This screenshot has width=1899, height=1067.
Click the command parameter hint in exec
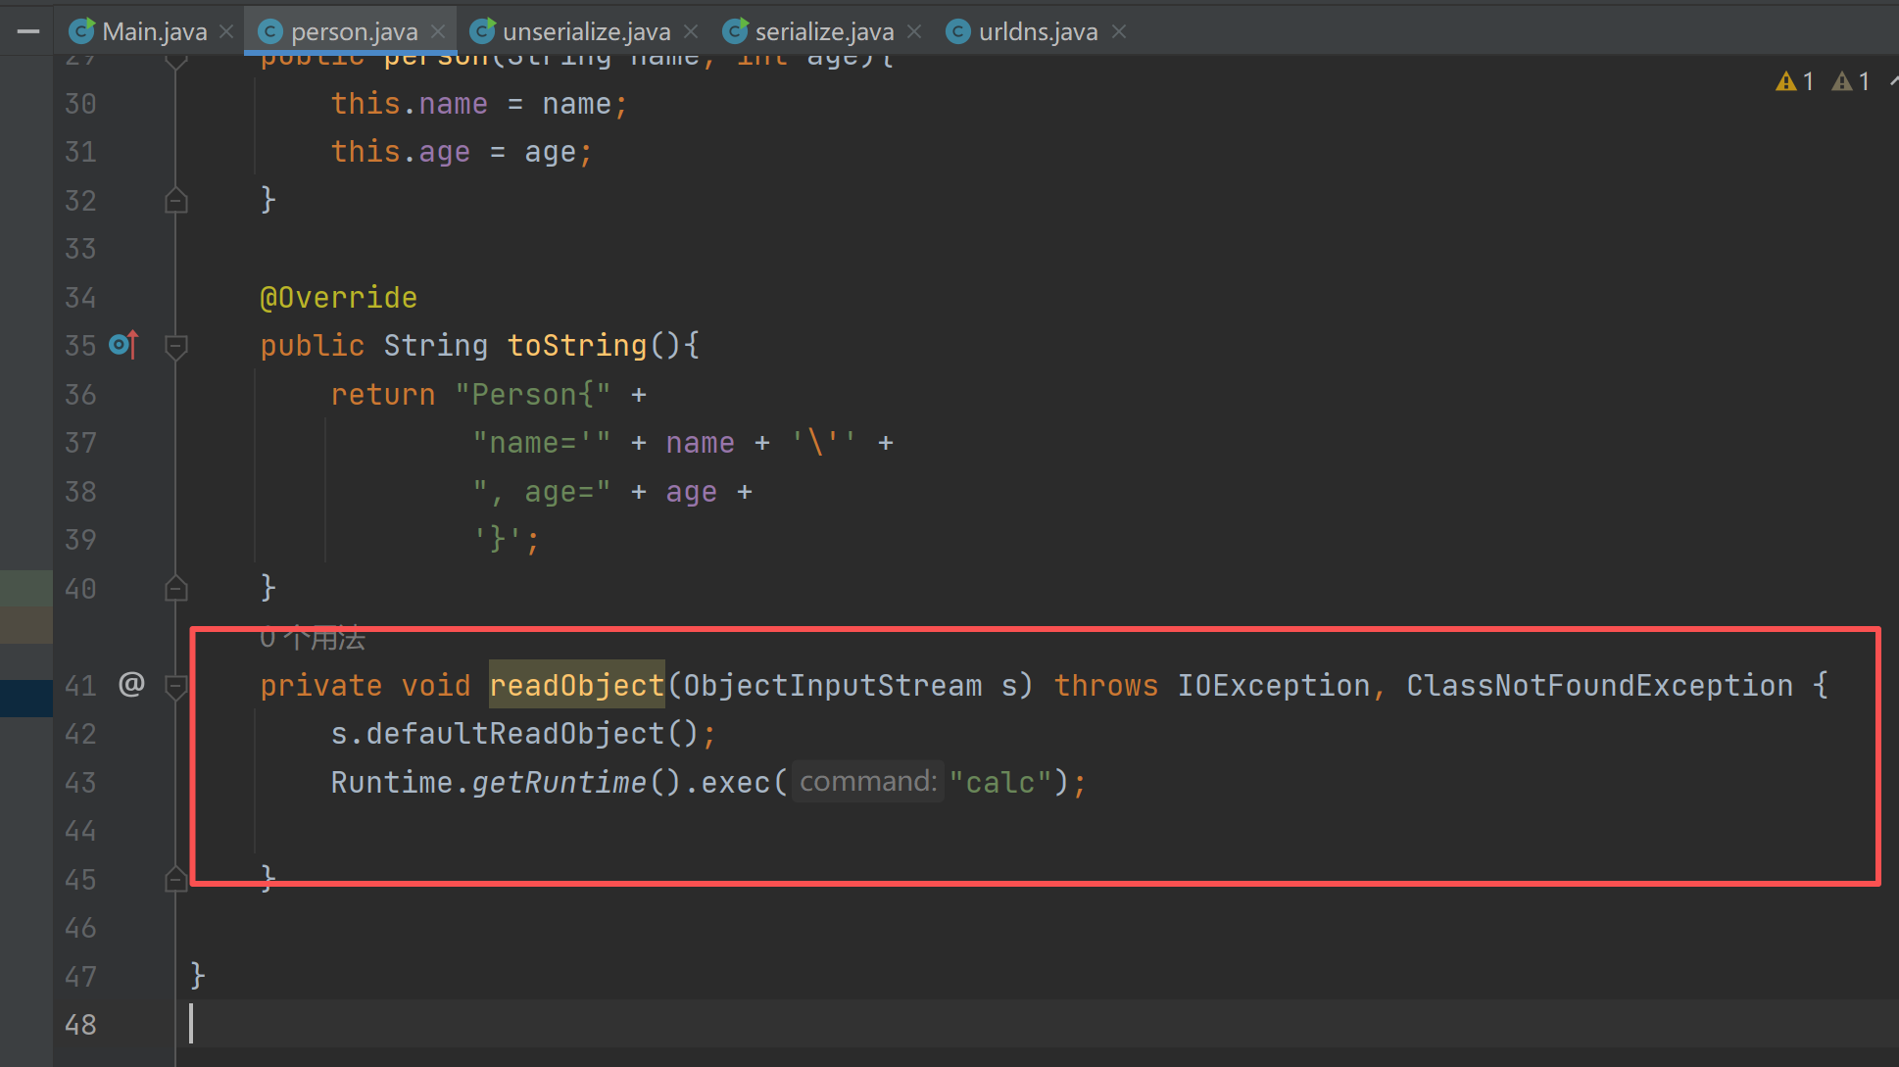pos(867,782)
